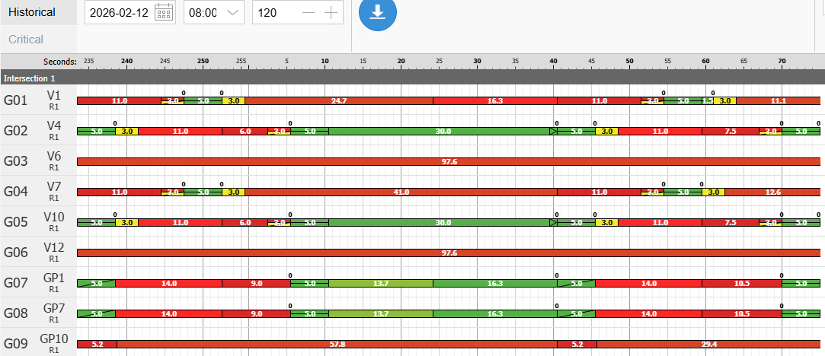This screenshot has height=356, width=825.
Task: Increase duration with the plus icon
Action: click(x=331, y=13)
